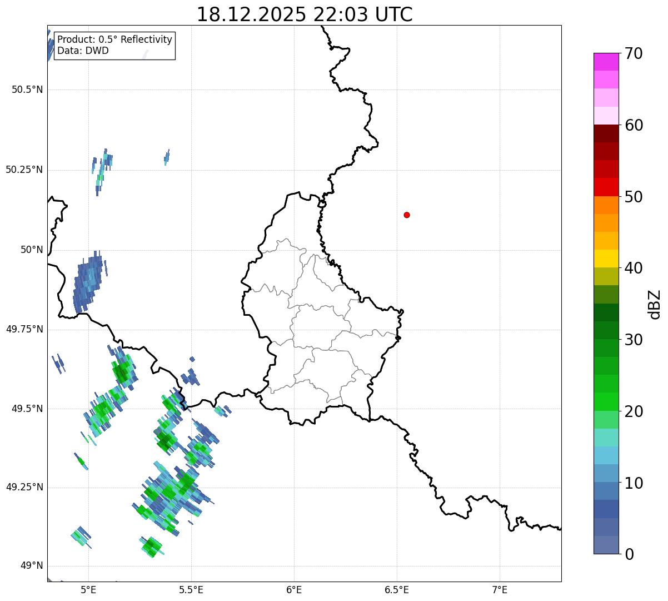The image size is (668, 601).
Task: Click the yellow colorbar segment above 40
Action: coord(606,259)
